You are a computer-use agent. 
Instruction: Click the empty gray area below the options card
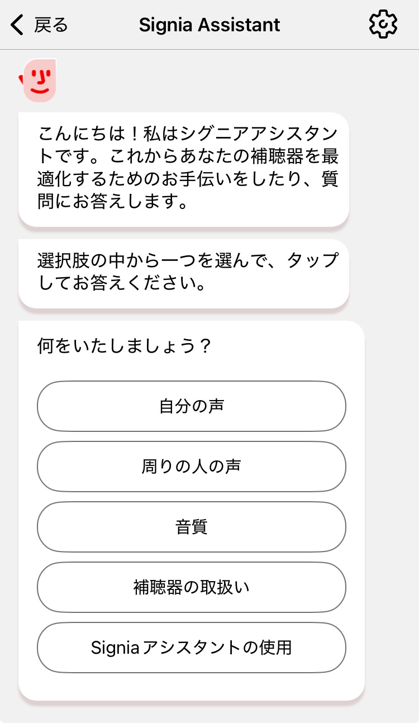point(209,712)
